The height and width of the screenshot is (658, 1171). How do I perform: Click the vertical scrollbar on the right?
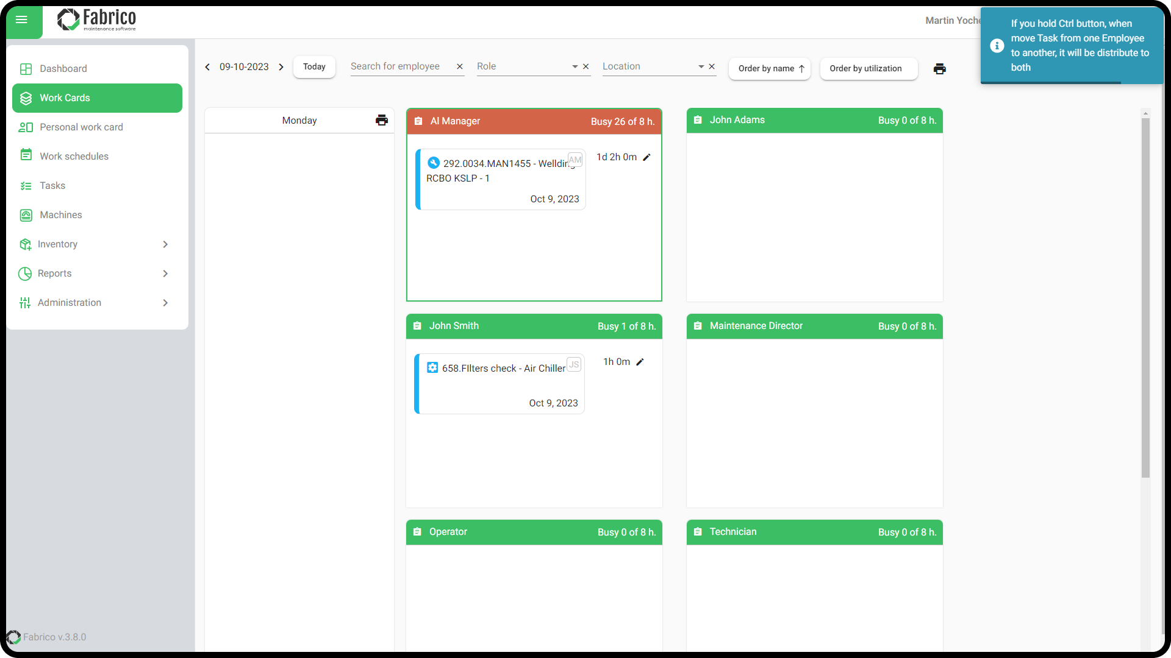click(1145, 297)
